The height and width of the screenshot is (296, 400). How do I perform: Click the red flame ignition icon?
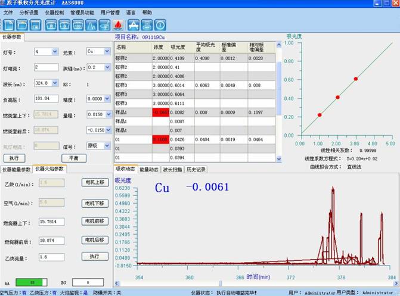point(117,25)
